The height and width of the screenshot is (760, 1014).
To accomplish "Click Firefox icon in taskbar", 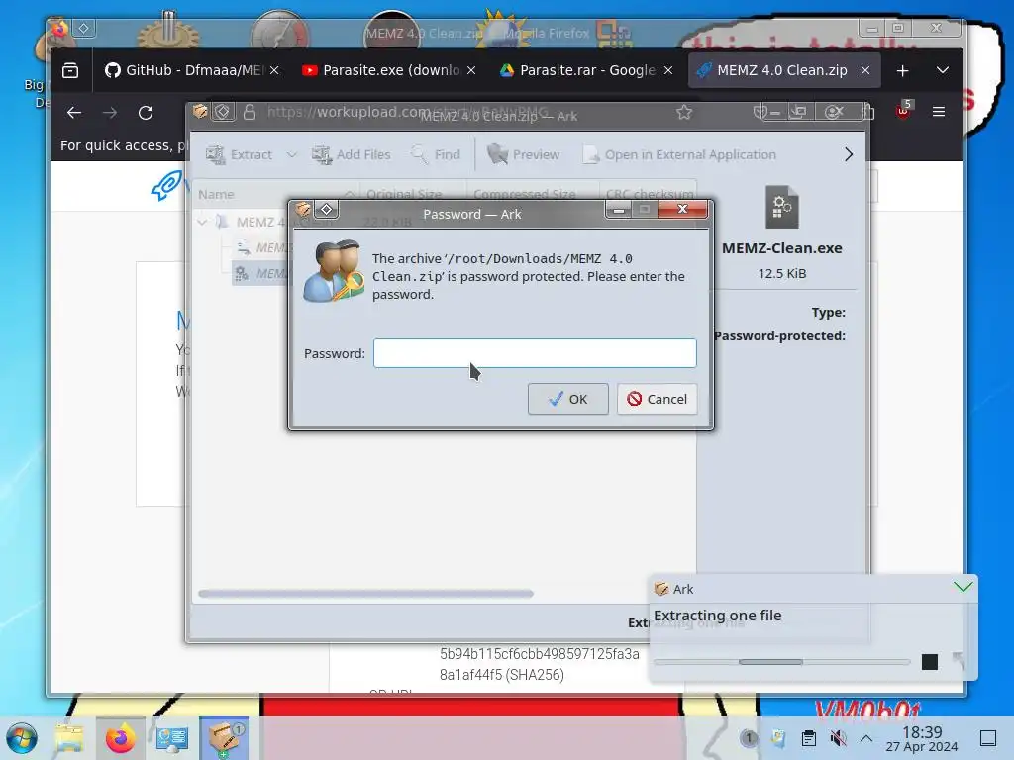I will tap(120, 738).
